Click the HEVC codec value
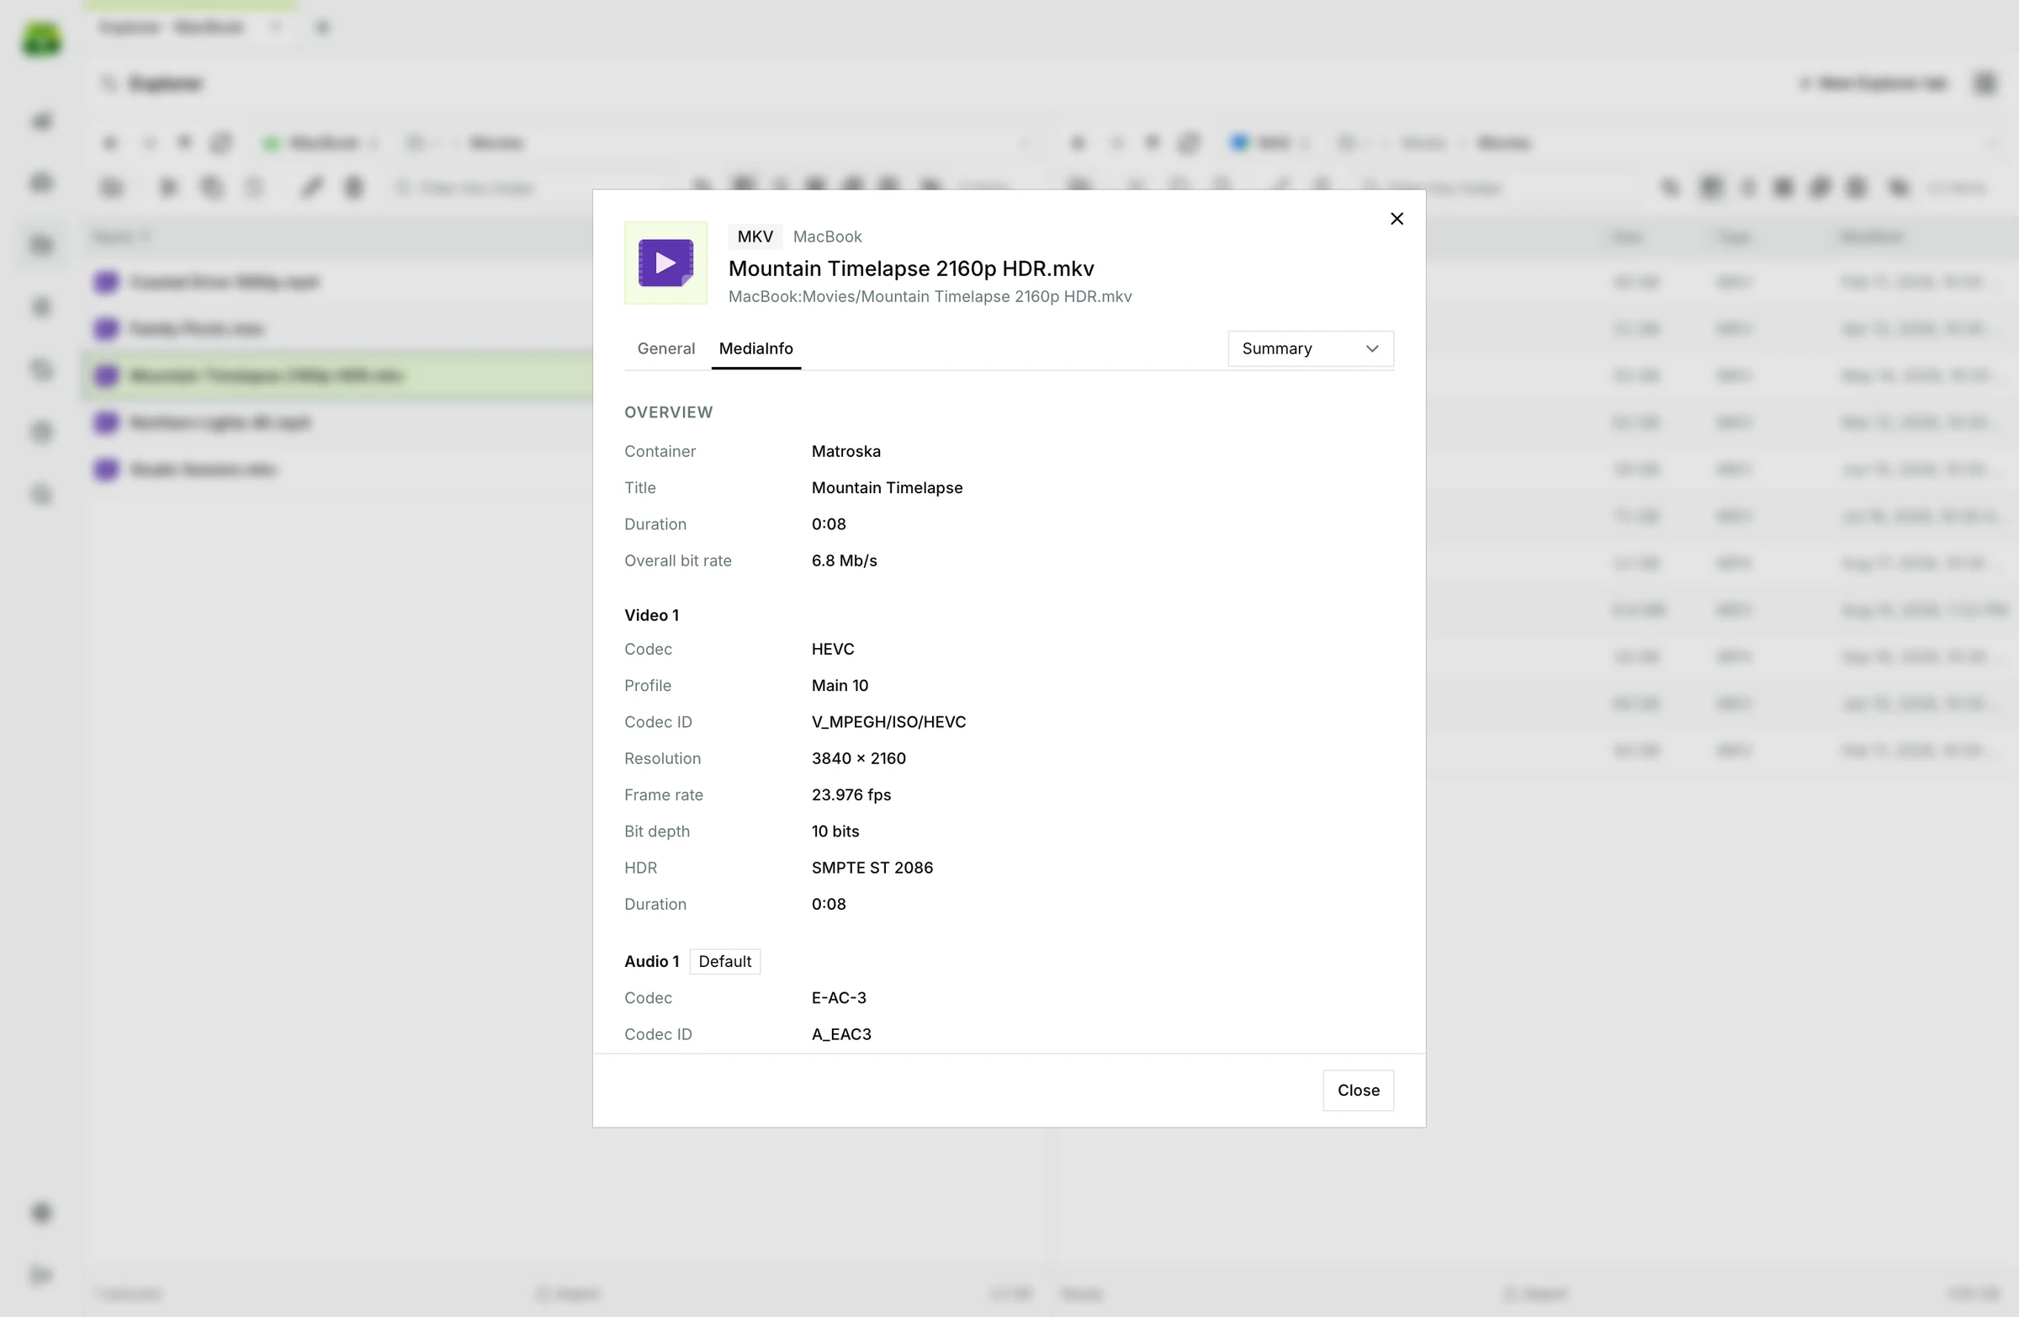Image resolution: width=2019 pixels, height=1317 pixels. [832, 649]
